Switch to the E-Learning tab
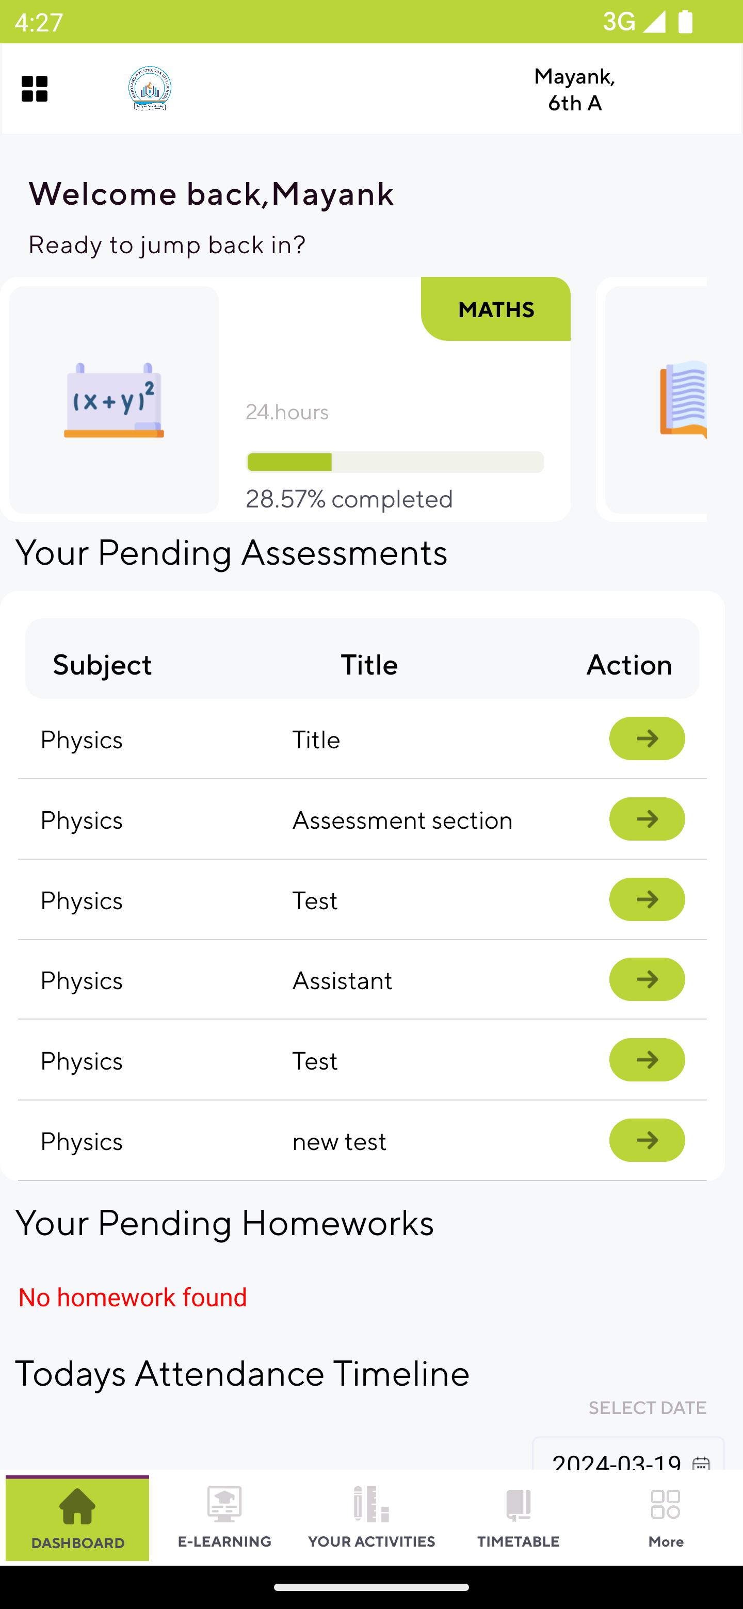 tap(224, 1518)
